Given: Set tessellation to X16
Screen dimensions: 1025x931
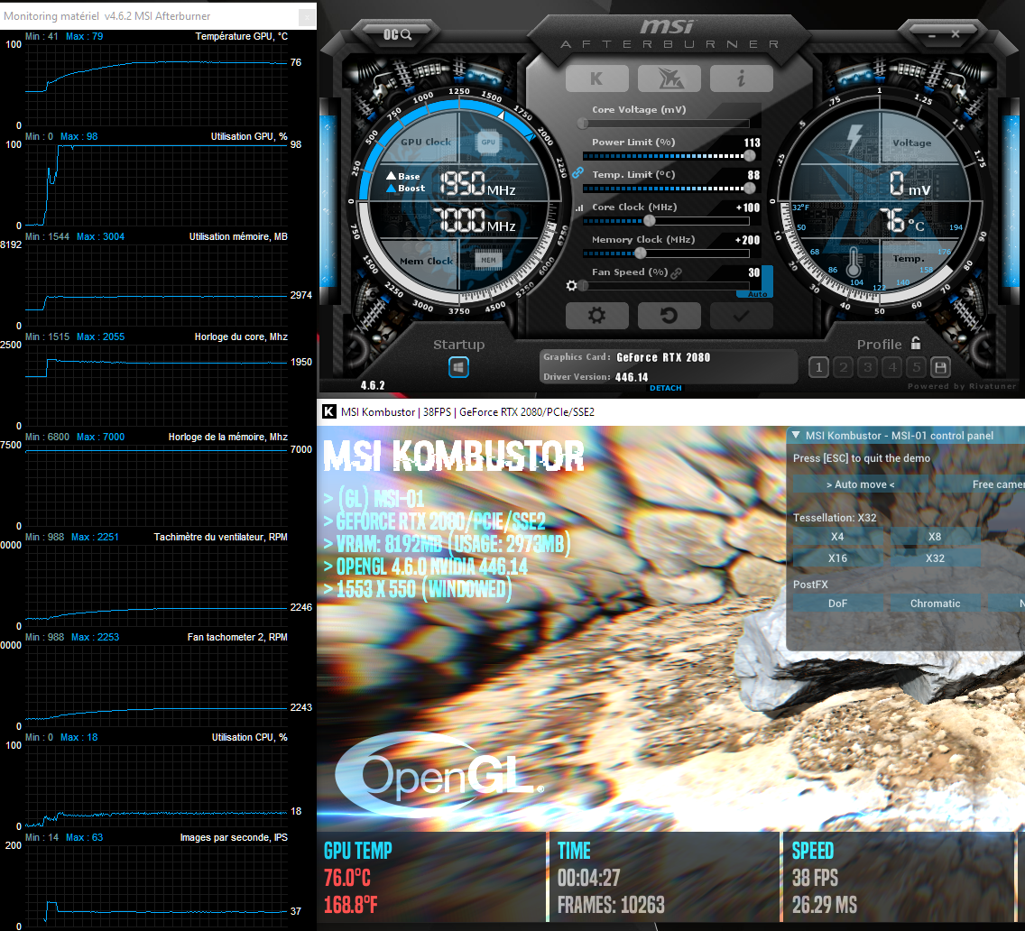Looking at the screenshot, I should click(837, 558).
